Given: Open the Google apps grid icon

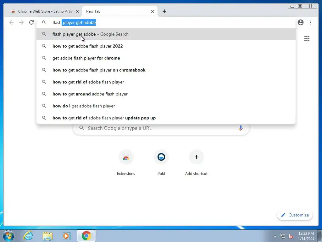Looking at the screenshot, I should pyautogui.click(x=307, y=38).
